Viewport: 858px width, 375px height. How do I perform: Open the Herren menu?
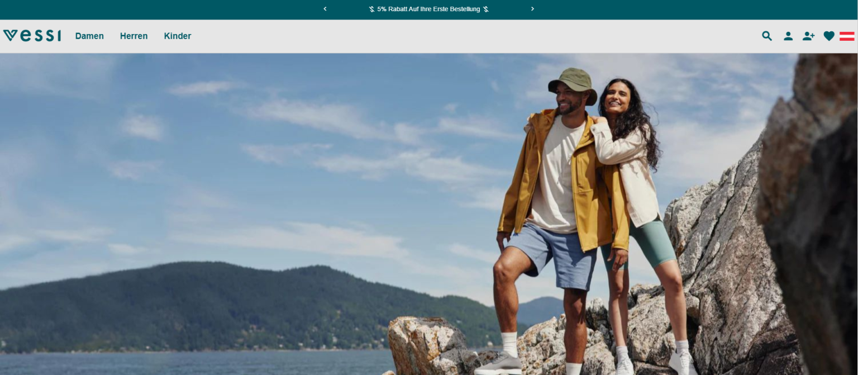(134, 36)
